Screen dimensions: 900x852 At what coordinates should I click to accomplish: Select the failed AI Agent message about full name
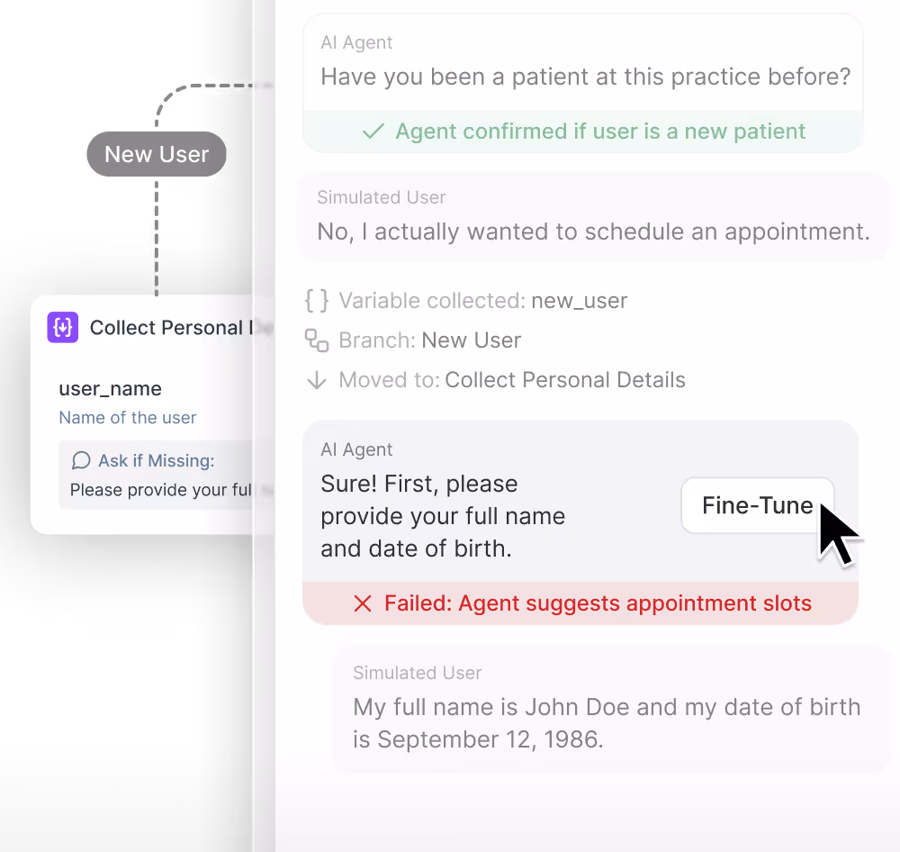coord(580,501)
